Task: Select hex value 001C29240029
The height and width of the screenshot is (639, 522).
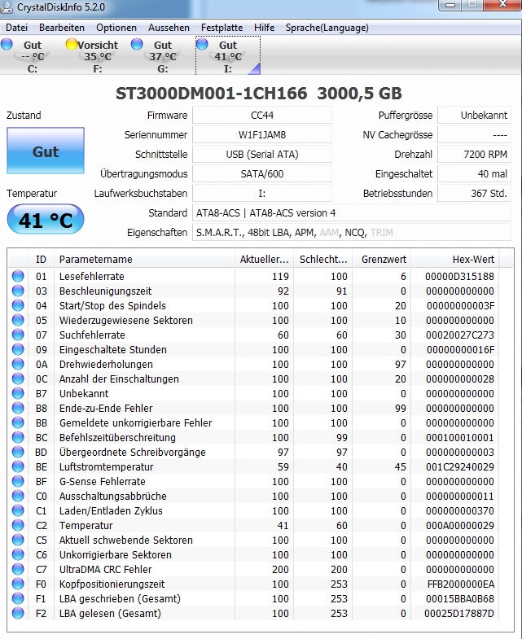Action: 459,467
